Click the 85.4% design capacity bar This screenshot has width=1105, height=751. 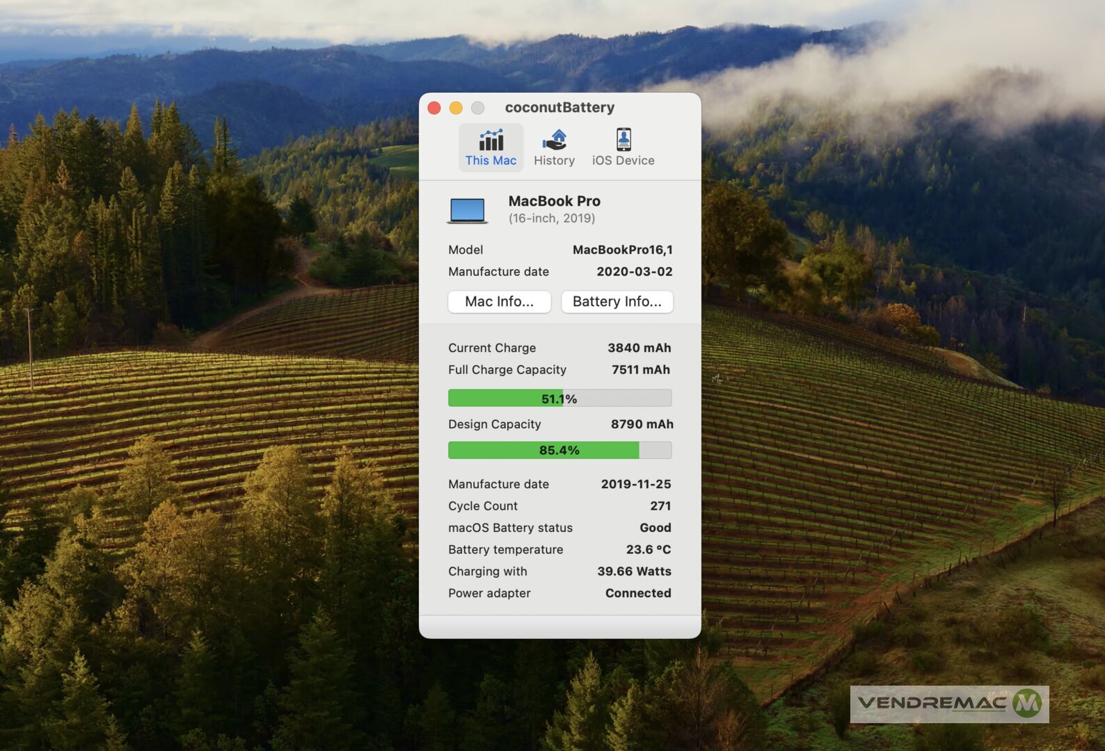(x=559, y=451)
